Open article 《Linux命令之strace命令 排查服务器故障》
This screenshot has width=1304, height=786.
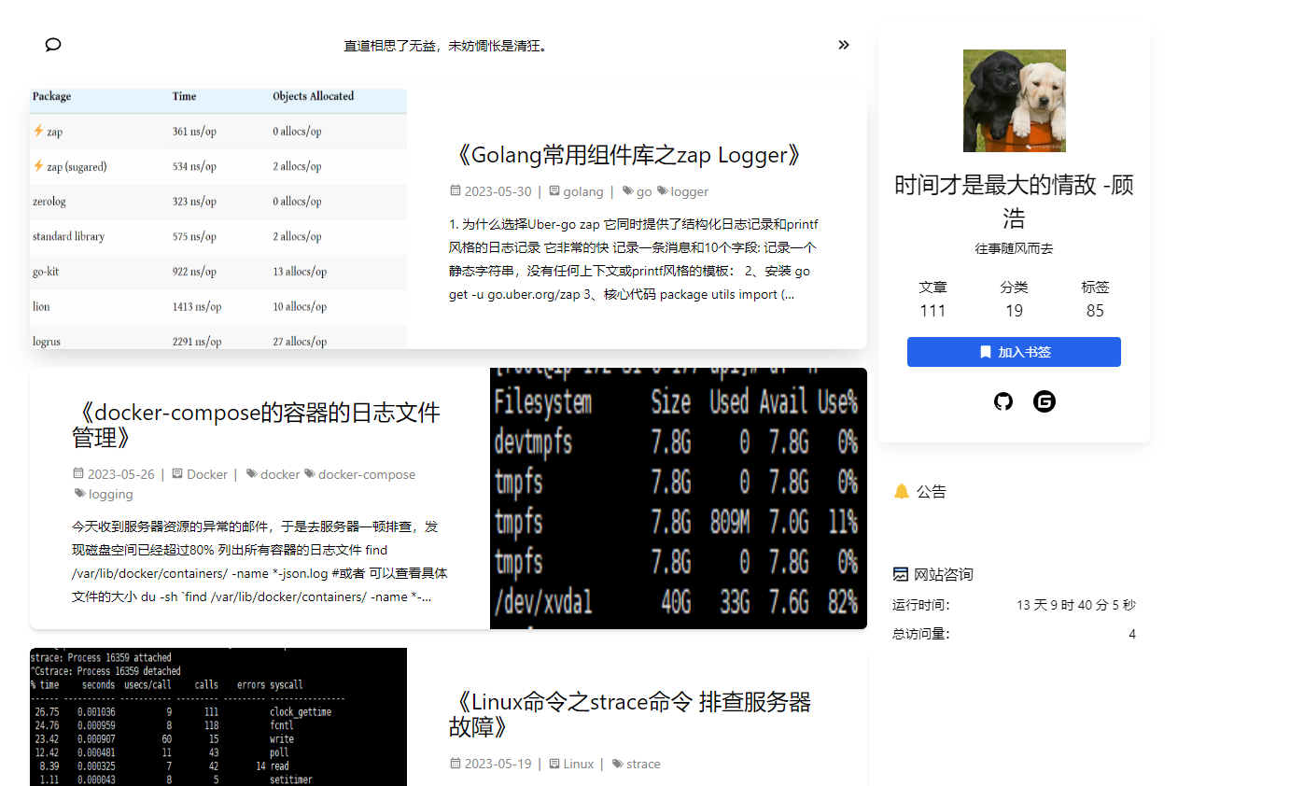click(x=630, y=713)
